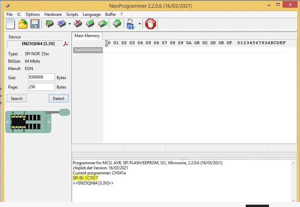Click the NeoProgrammer application icon in title bar
This screenshot has height=207, width=300.
[x=7, y=5]
